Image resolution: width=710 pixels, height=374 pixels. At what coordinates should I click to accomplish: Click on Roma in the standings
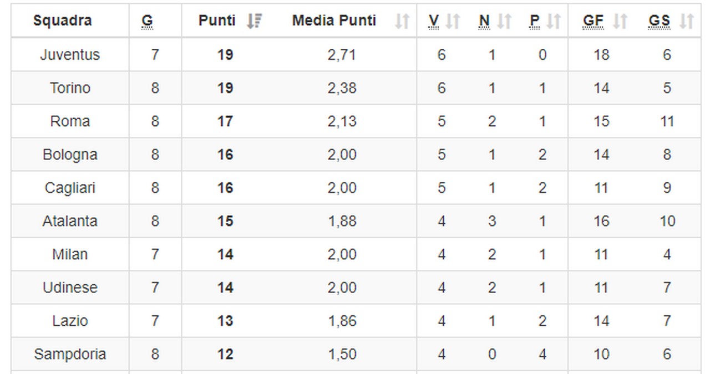[x=70, y=121]
